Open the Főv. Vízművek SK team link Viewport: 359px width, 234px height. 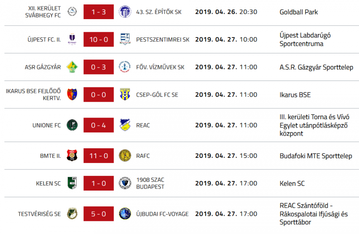coord(160,67)
